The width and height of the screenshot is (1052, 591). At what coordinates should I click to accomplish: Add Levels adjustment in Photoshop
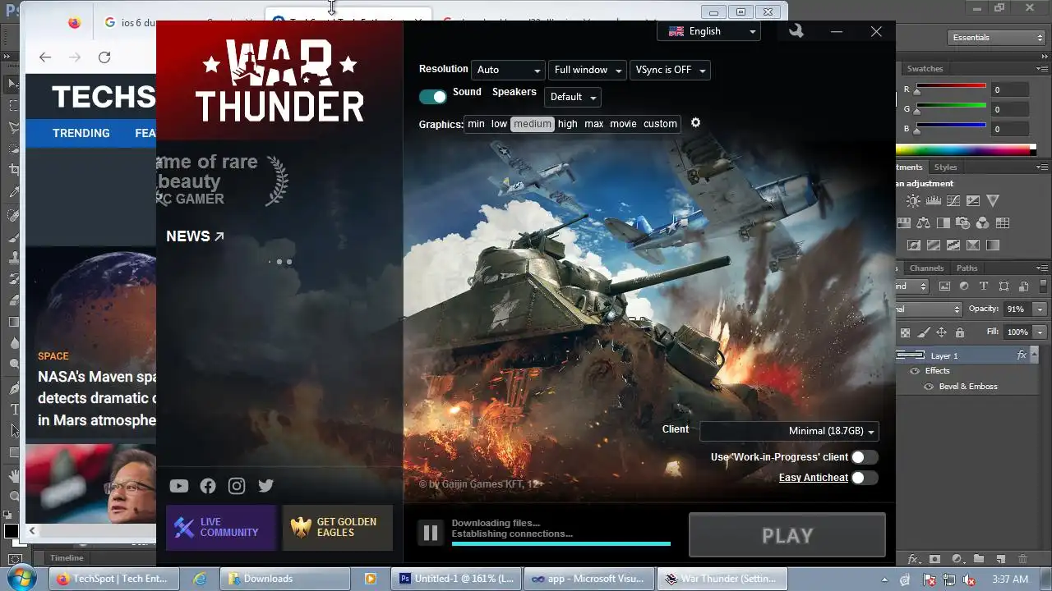[934, 200]
